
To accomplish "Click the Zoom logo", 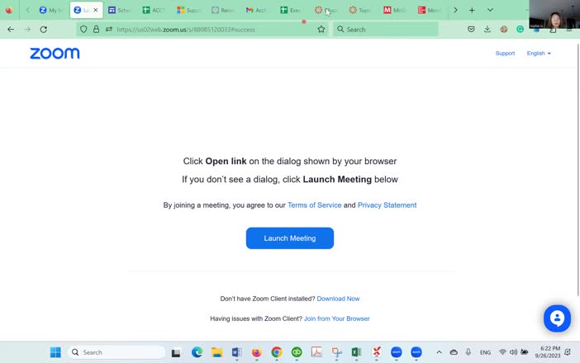I will tap(55, 54).
